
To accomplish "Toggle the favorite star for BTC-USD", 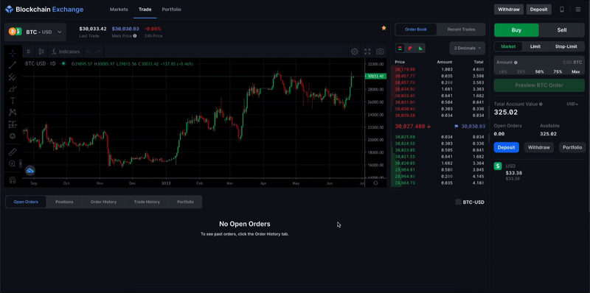I will click(383, 28).
